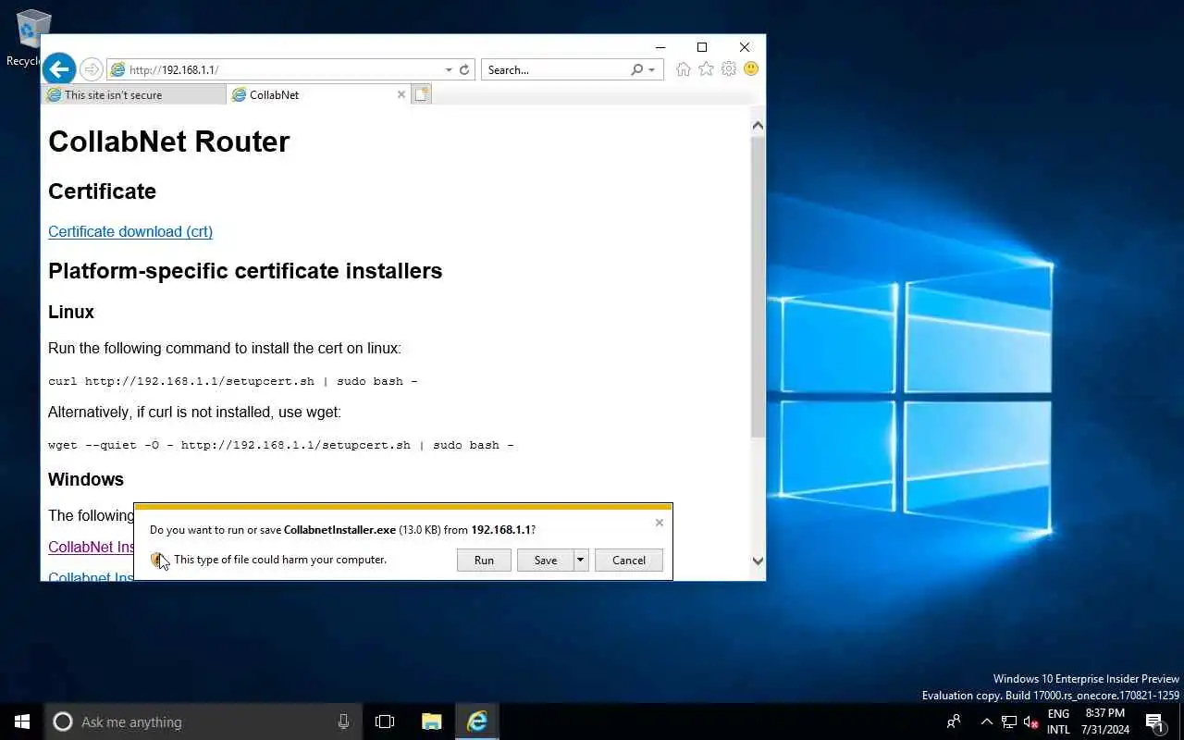Open the Action Center notifications icon
The width and height of the screenshot is (1184, 740).
pyautogui.click(x=1154, y=721)
